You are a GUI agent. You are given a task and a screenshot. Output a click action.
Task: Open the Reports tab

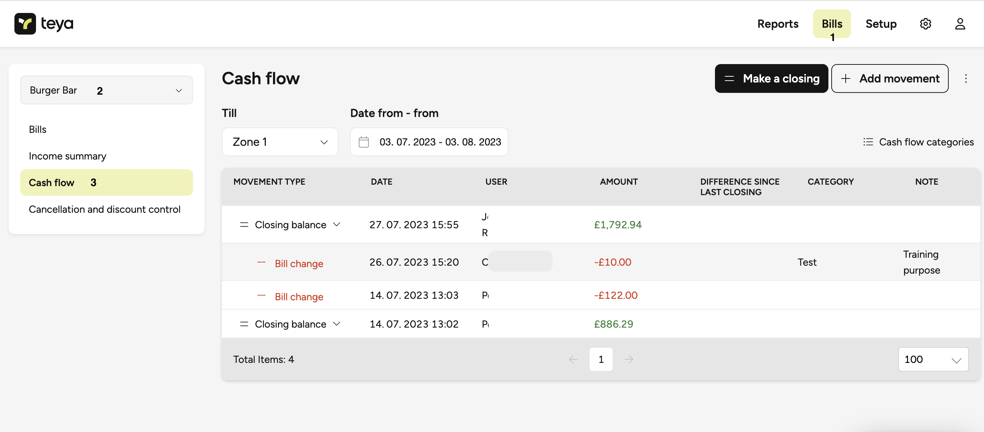tap(777, 24)
